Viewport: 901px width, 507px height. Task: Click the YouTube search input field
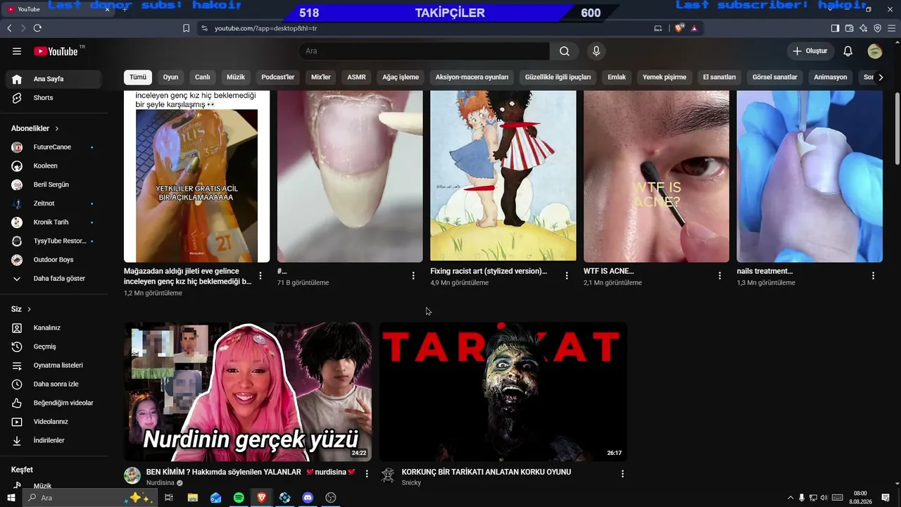pos(424,51)
